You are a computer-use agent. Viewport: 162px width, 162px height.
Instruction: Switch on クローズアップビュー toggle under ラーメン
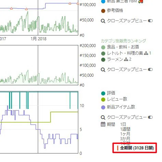(x=150, y=70)
